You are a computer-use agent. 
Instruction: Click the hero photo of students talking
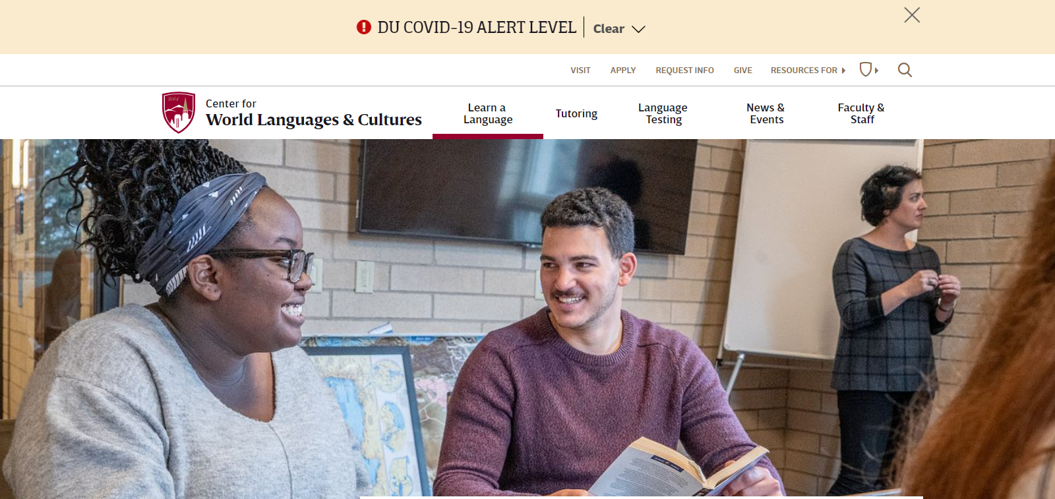click(x=527, y=318)
